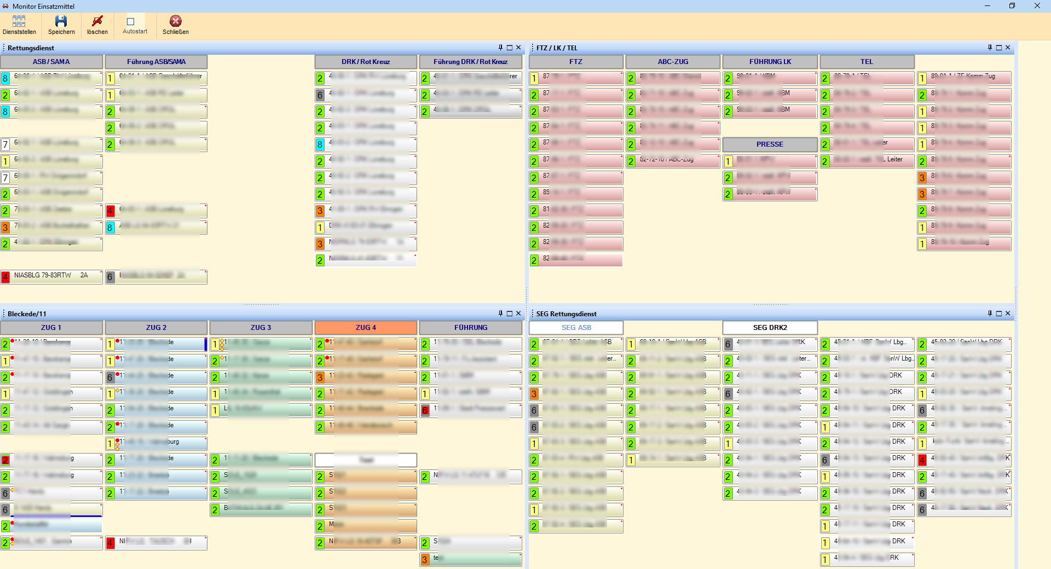Click the FÜHRUNG LK column header

click(x=770, y=62)
